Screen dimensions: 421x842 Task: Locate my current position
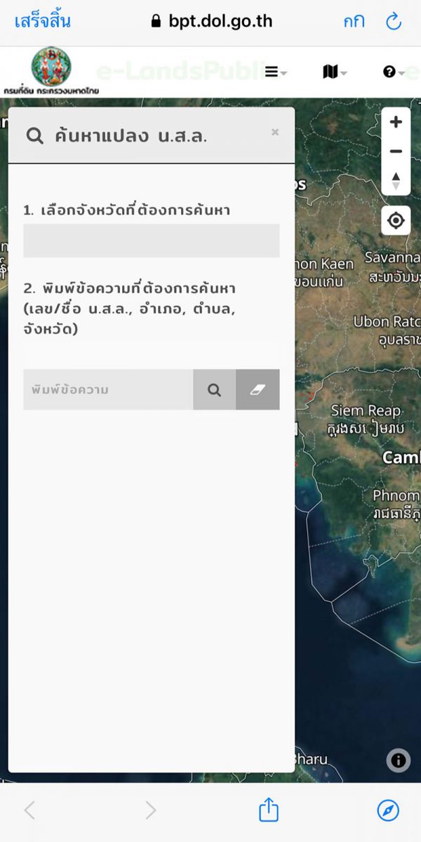[x=396, y=221]
